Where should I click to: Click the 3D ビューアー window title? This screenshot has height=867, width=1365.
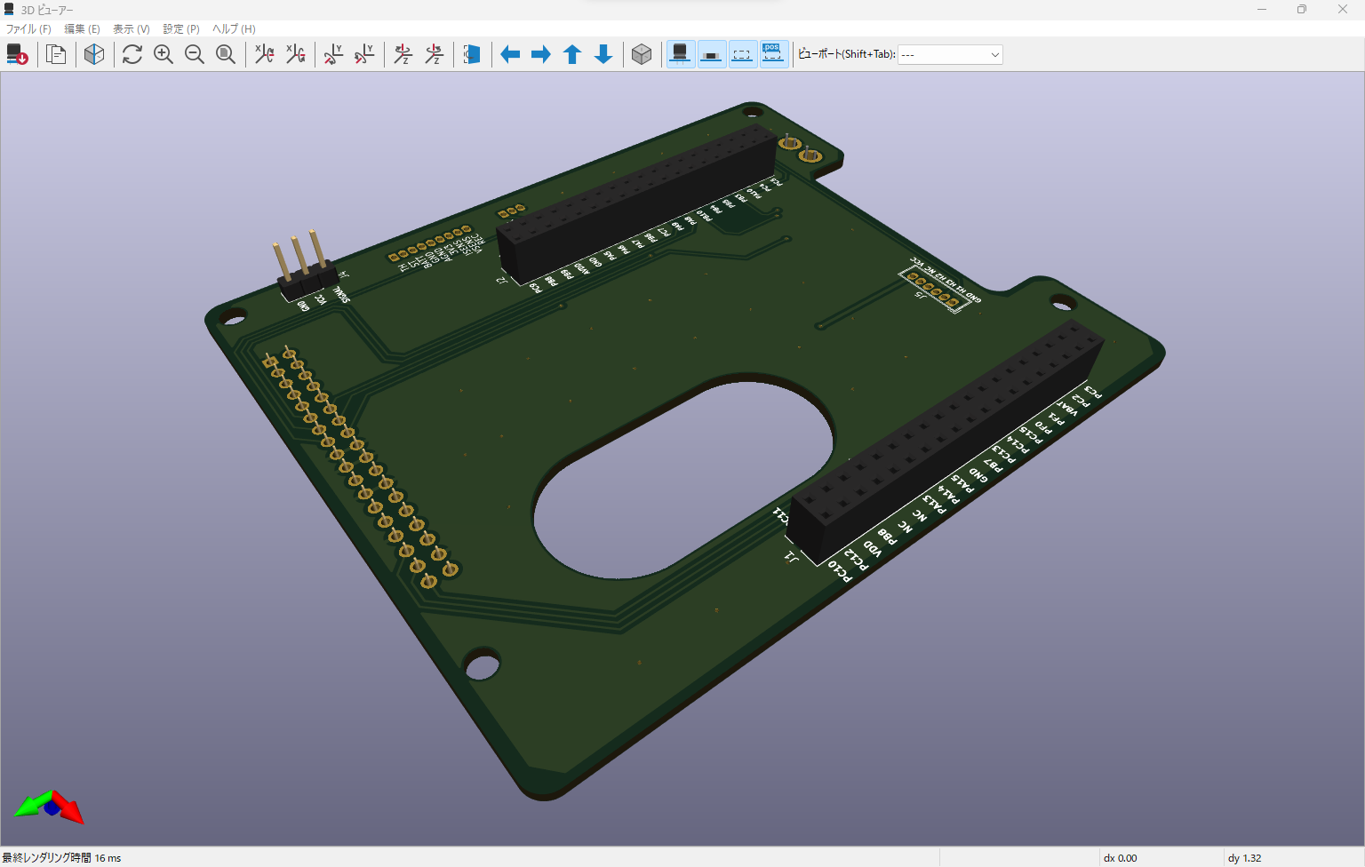coord(47,10)
